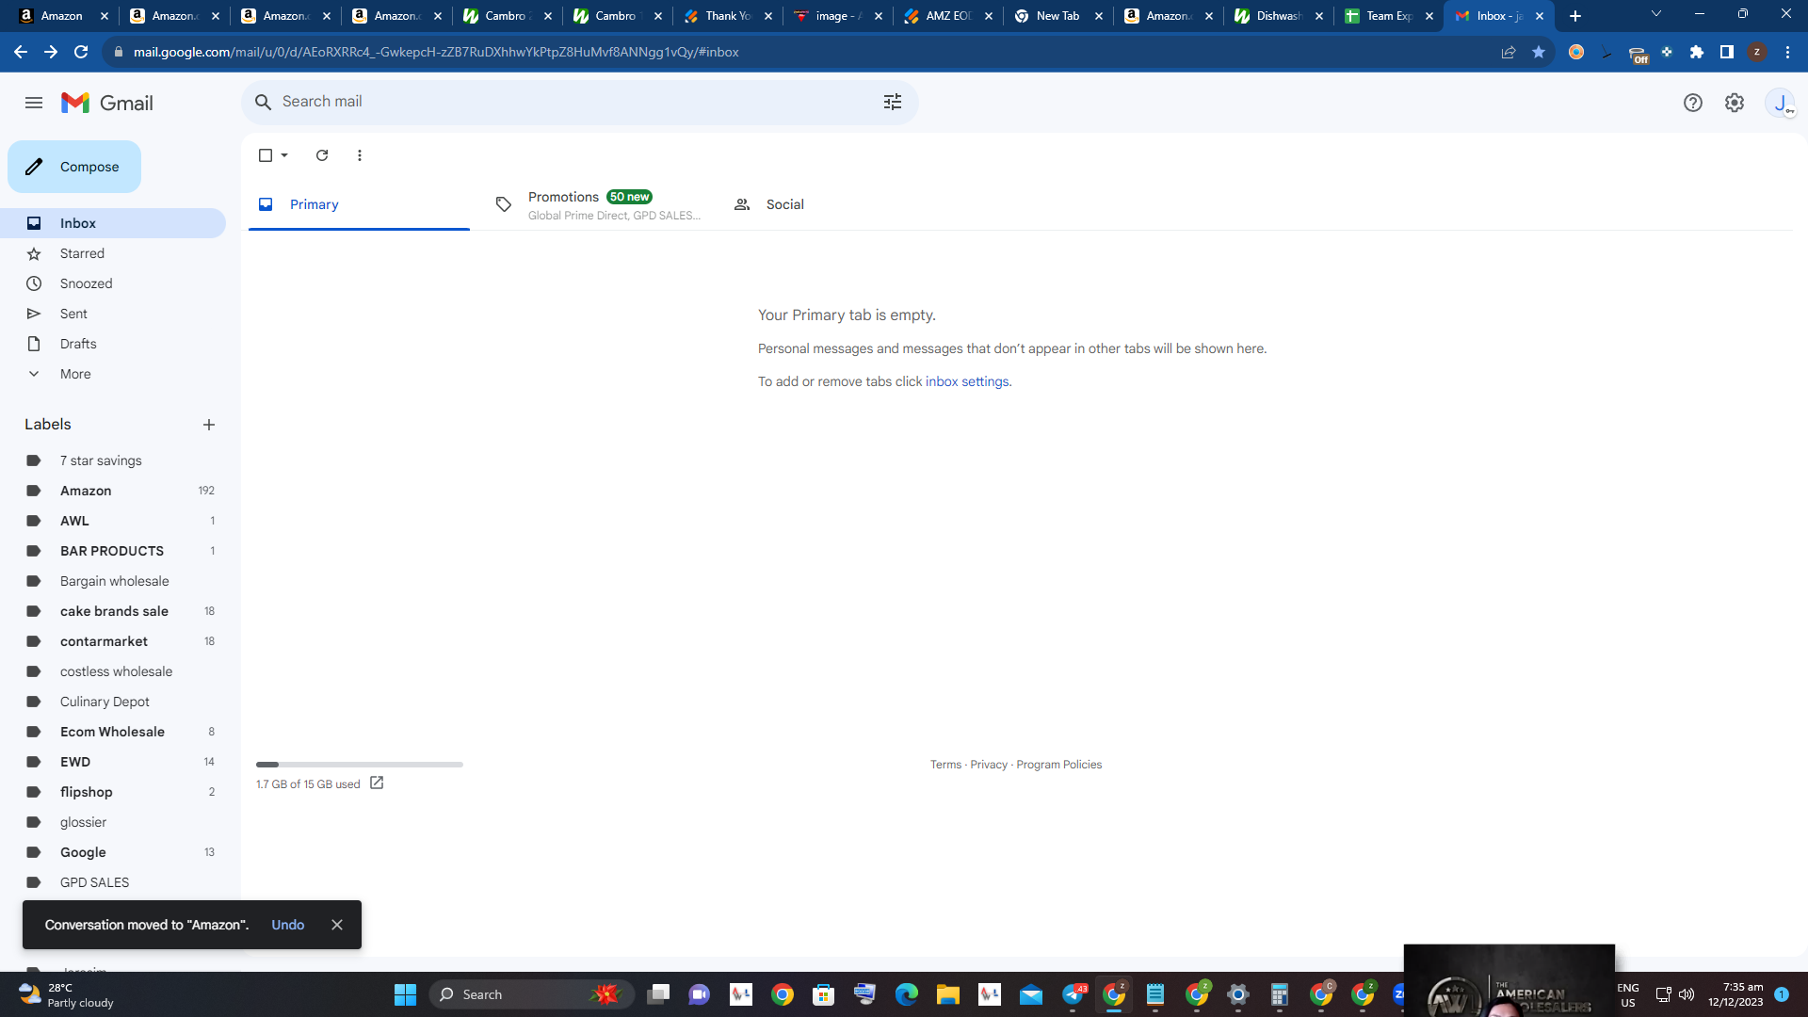
Task: Open the Calculator from the taskbar
Action: (1279, 994)
